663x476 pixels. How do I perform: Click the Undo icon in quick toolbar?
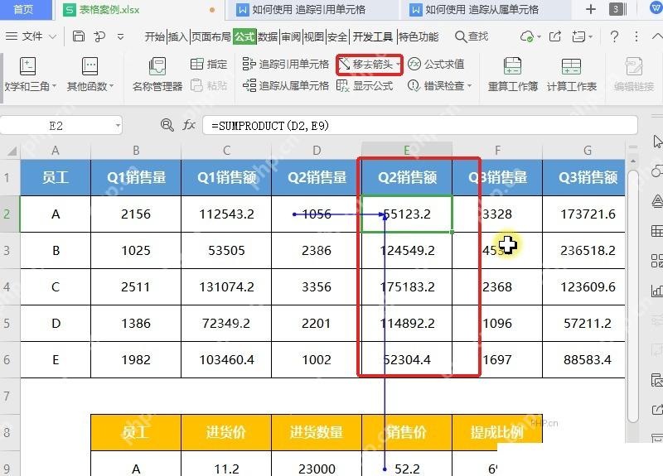(99, 36)
